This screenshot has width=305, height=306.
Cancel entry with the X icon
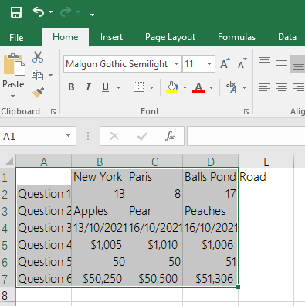114,136
